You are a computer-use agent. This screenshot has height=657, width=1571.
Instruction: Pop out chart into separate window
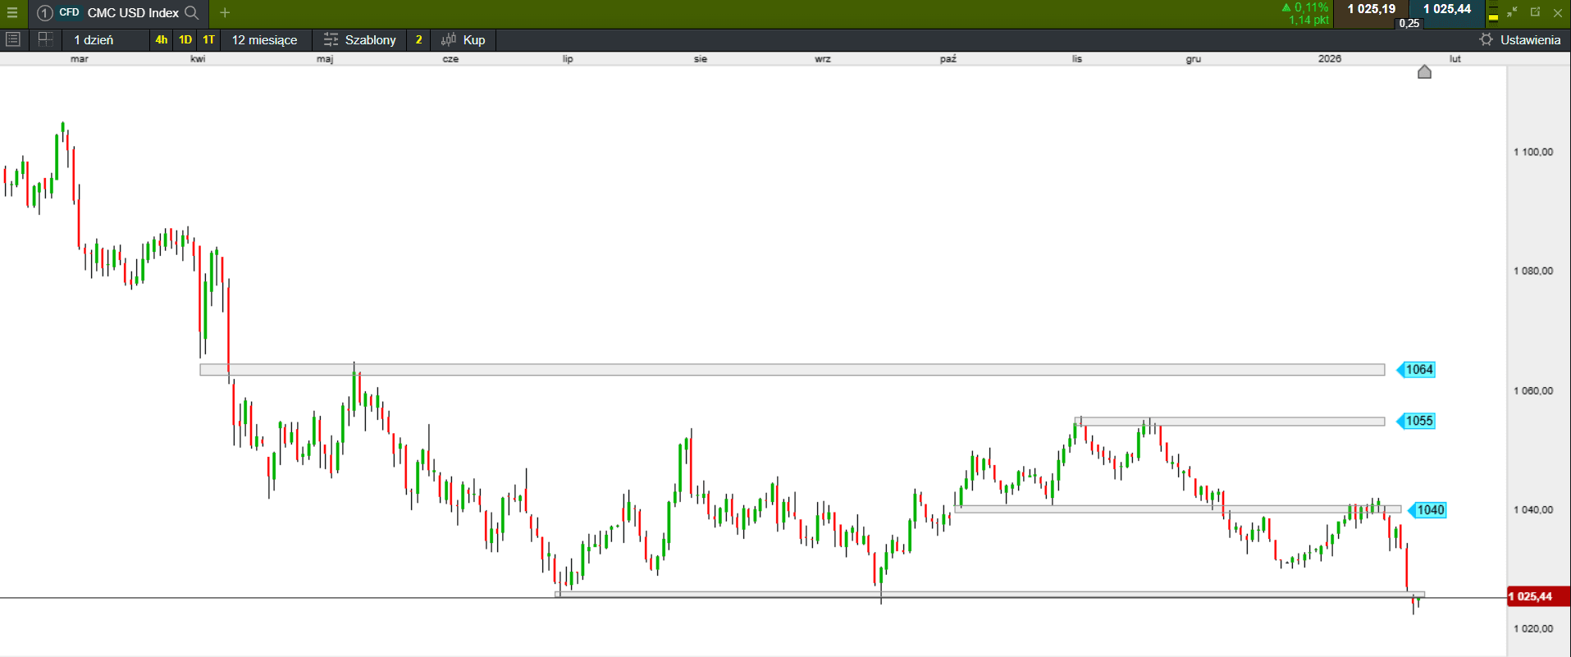coord(1535,12)
